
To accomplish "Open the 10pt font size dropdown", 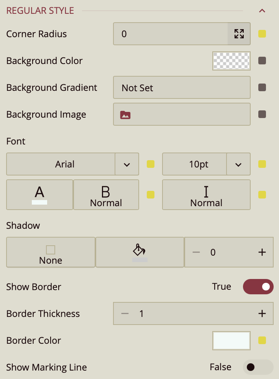I will pyautogui.click(x=206, y=164).
